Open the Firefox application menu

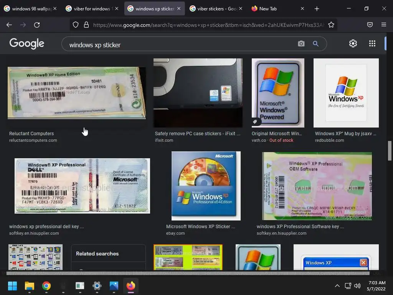384,25
